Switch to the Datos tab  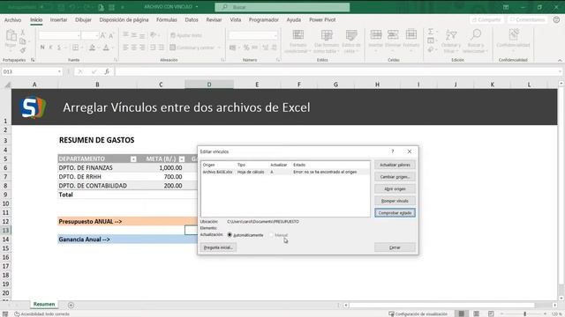[x=192, y=19]
